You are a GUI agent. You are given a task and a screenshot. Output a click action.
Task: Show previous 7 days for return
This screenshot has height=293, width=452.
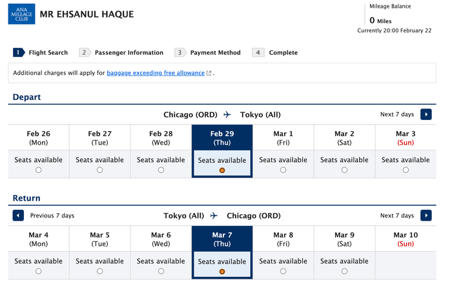(18, 216)
